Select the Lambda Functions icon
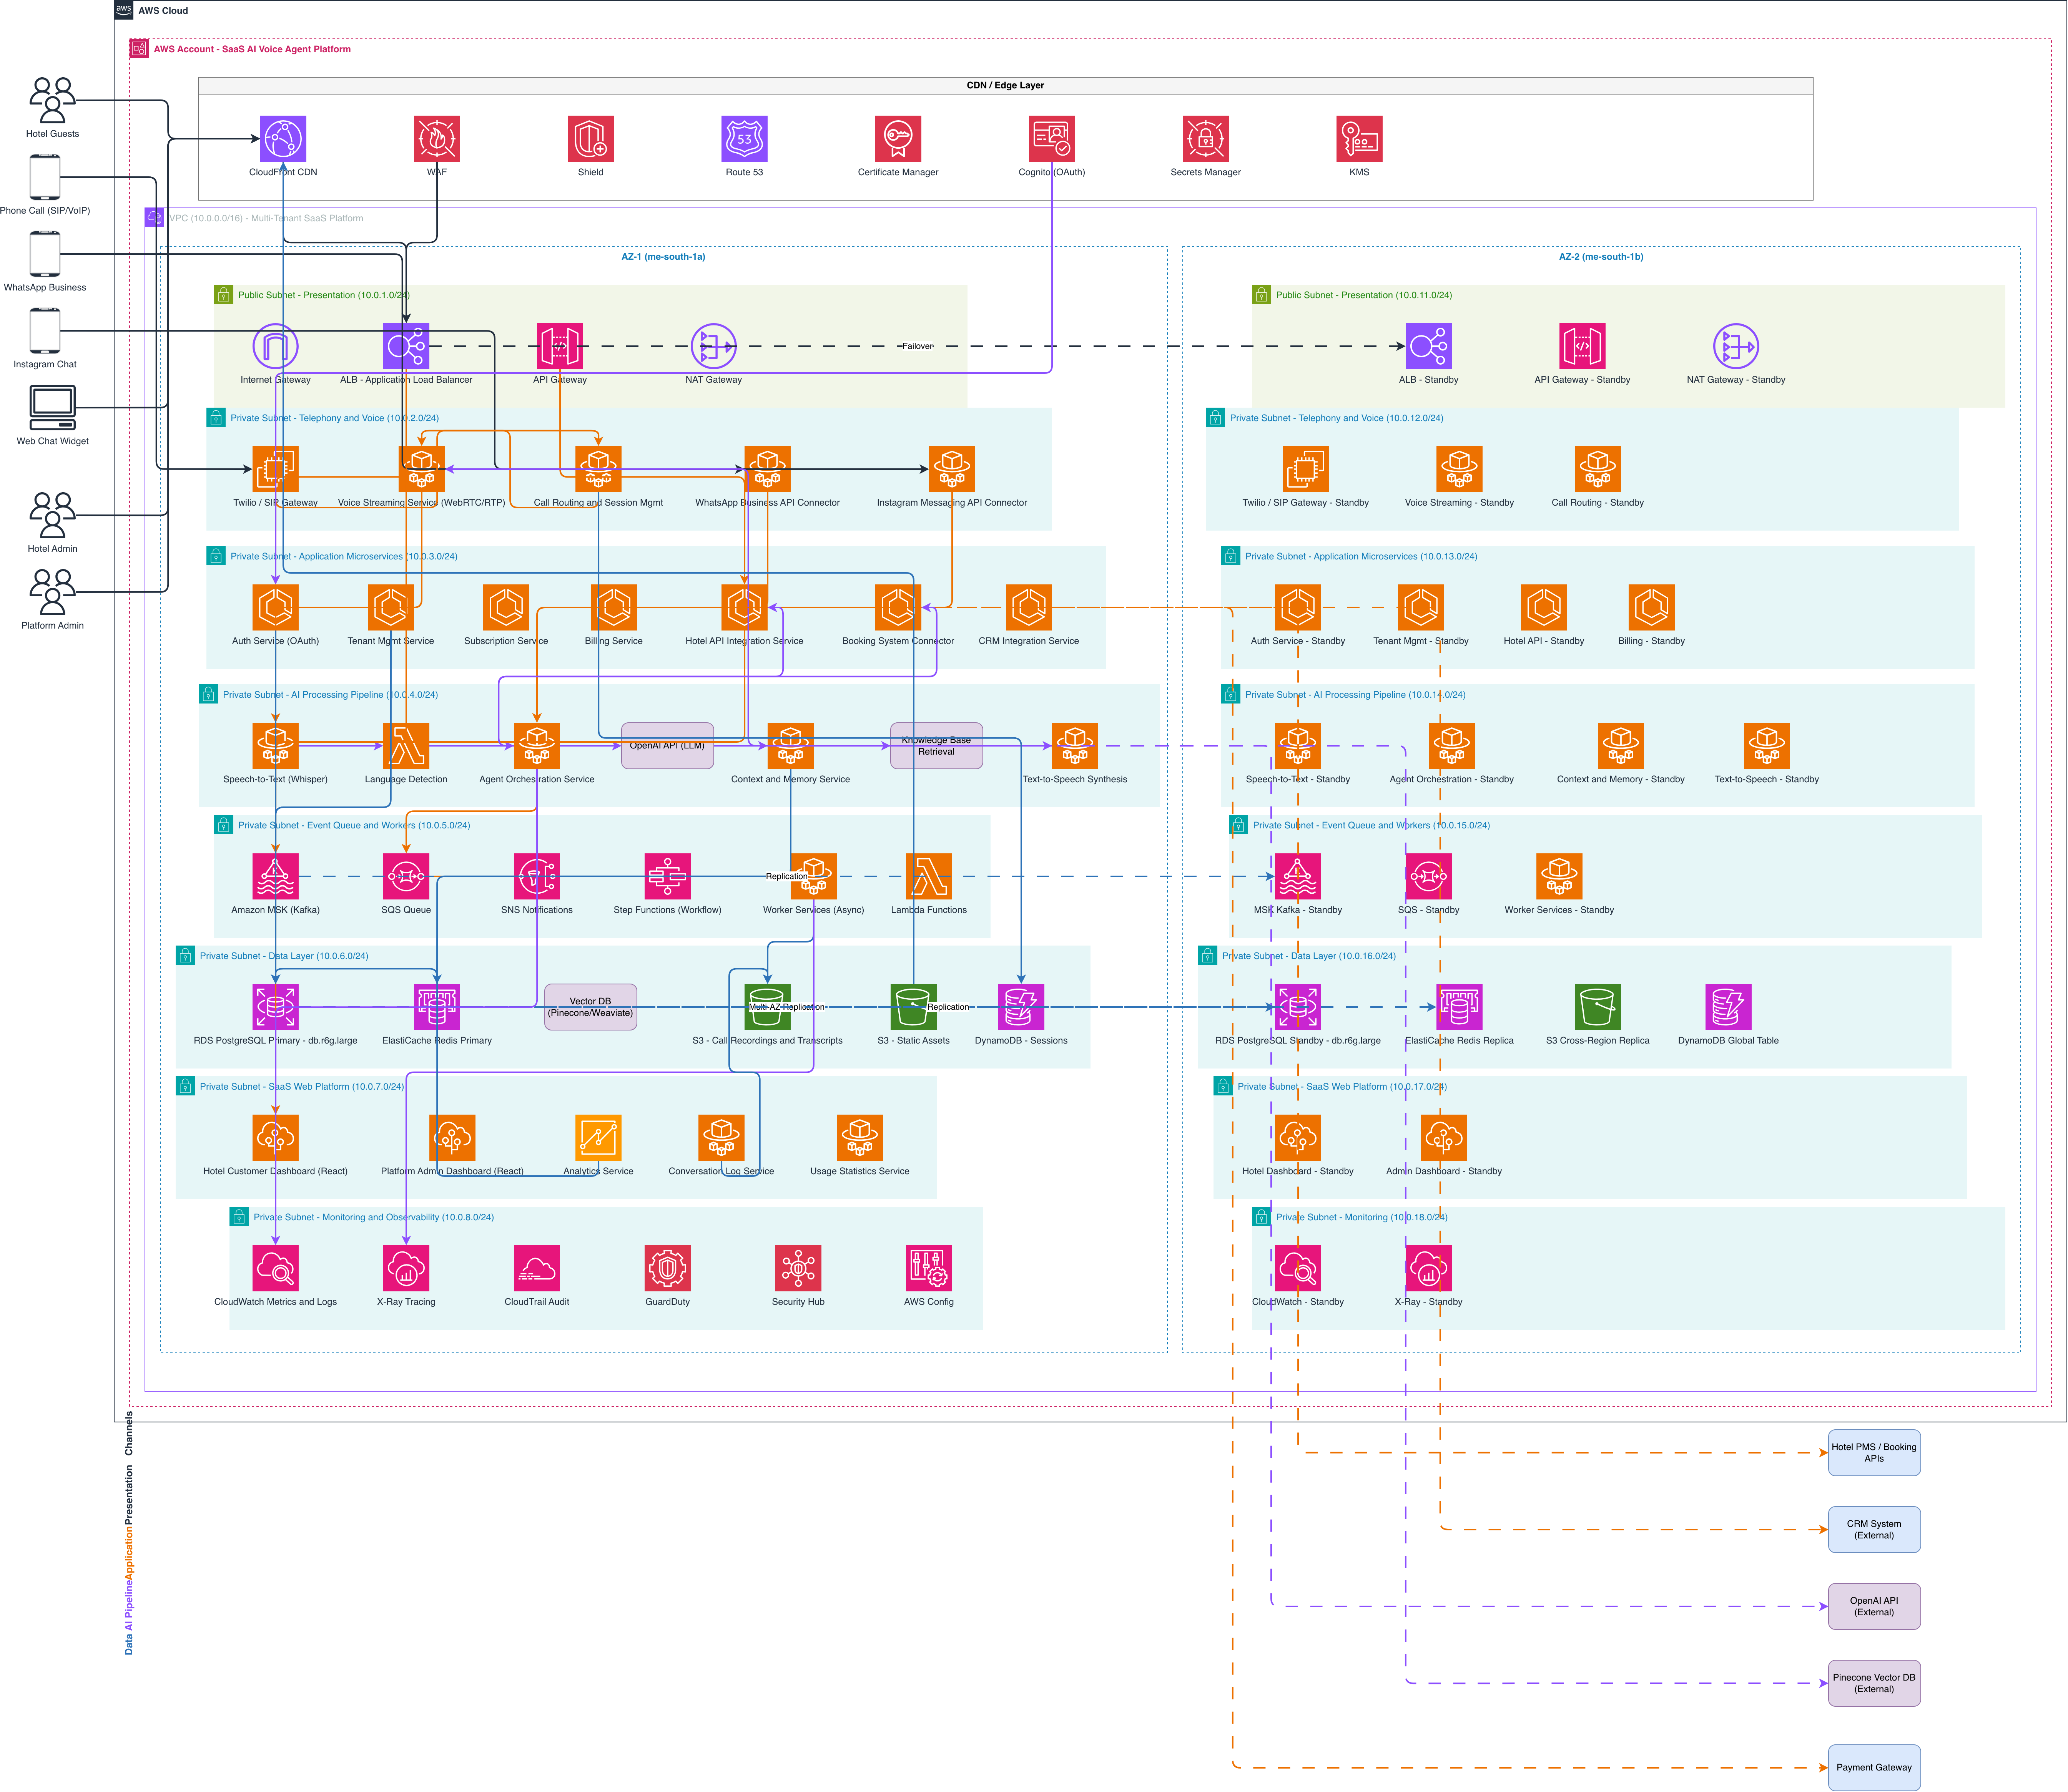2068x1792 pixels. [928, 876]
